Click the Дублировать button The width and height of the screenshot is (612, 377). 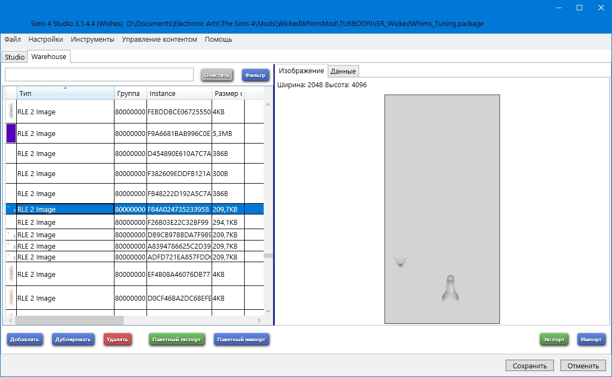(73, 340)
